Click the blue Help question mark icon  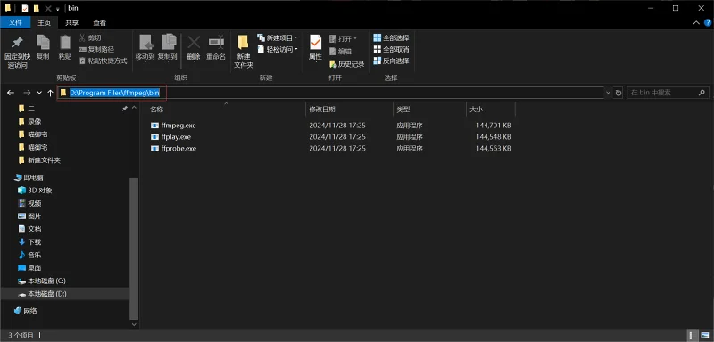pyautogui.click(x=707, y=22)
